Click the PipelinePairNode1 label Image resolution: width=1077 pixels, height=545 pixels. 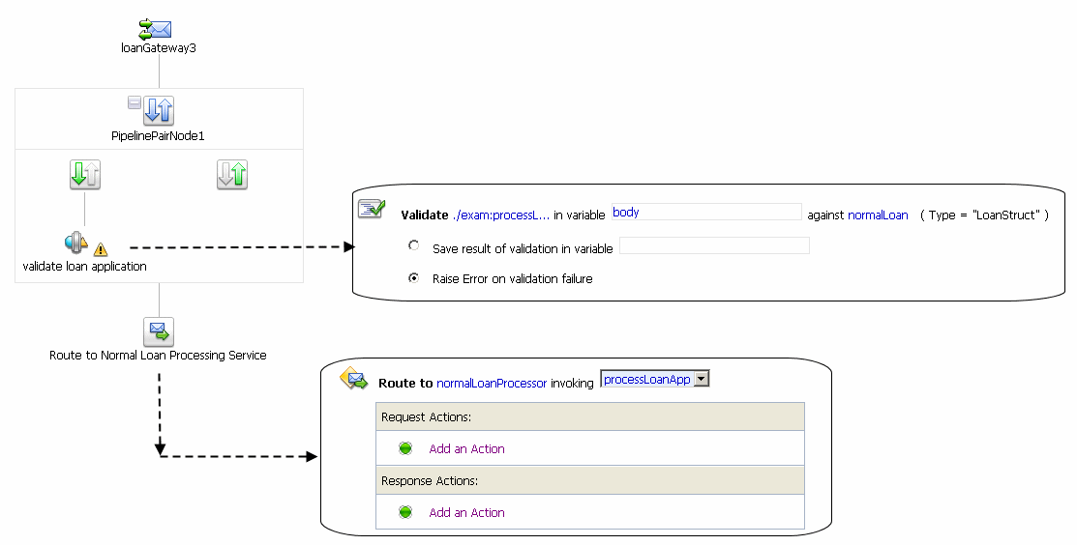click(158, 135)
